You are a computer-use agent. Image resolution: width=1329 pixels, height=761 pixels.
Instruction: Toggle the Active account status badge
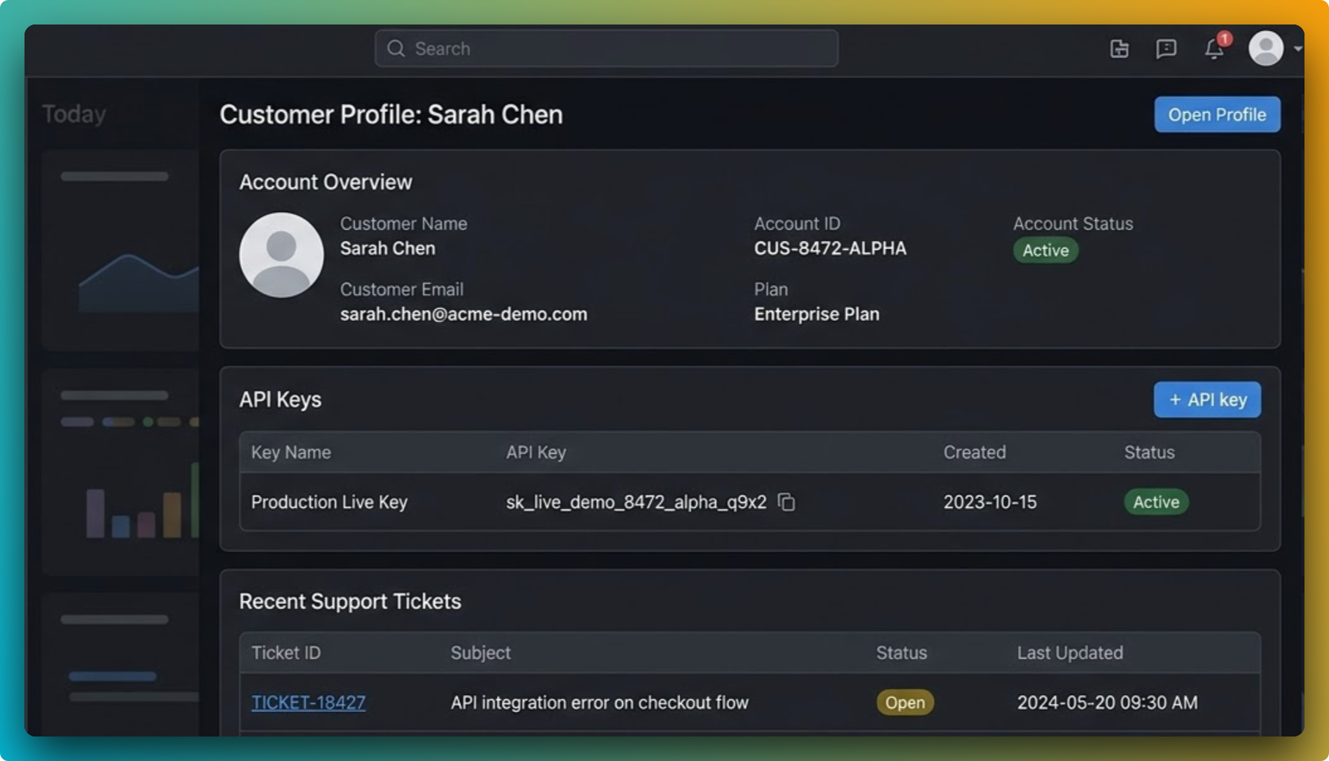[x=1045, y=250]
